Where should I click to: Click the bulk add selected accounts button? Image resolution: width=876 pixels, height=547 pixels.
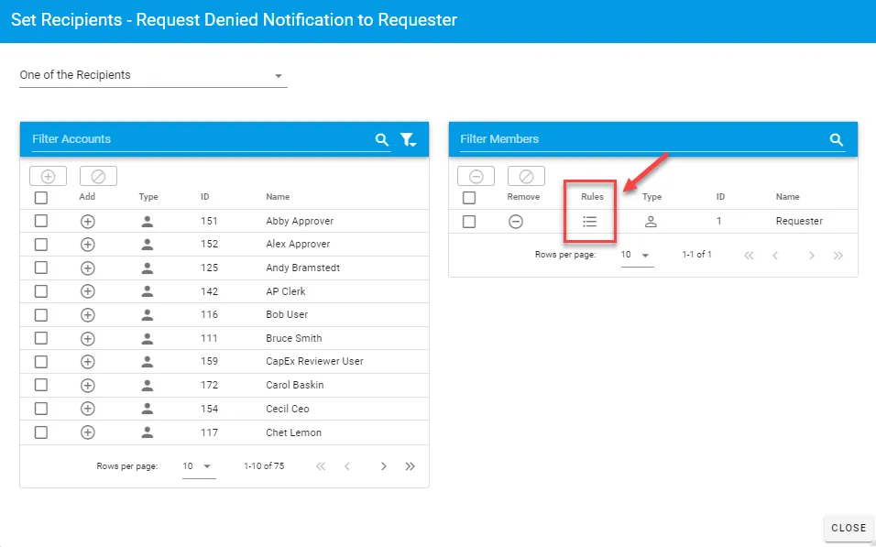pyautogui.click(x=49, y=176)
